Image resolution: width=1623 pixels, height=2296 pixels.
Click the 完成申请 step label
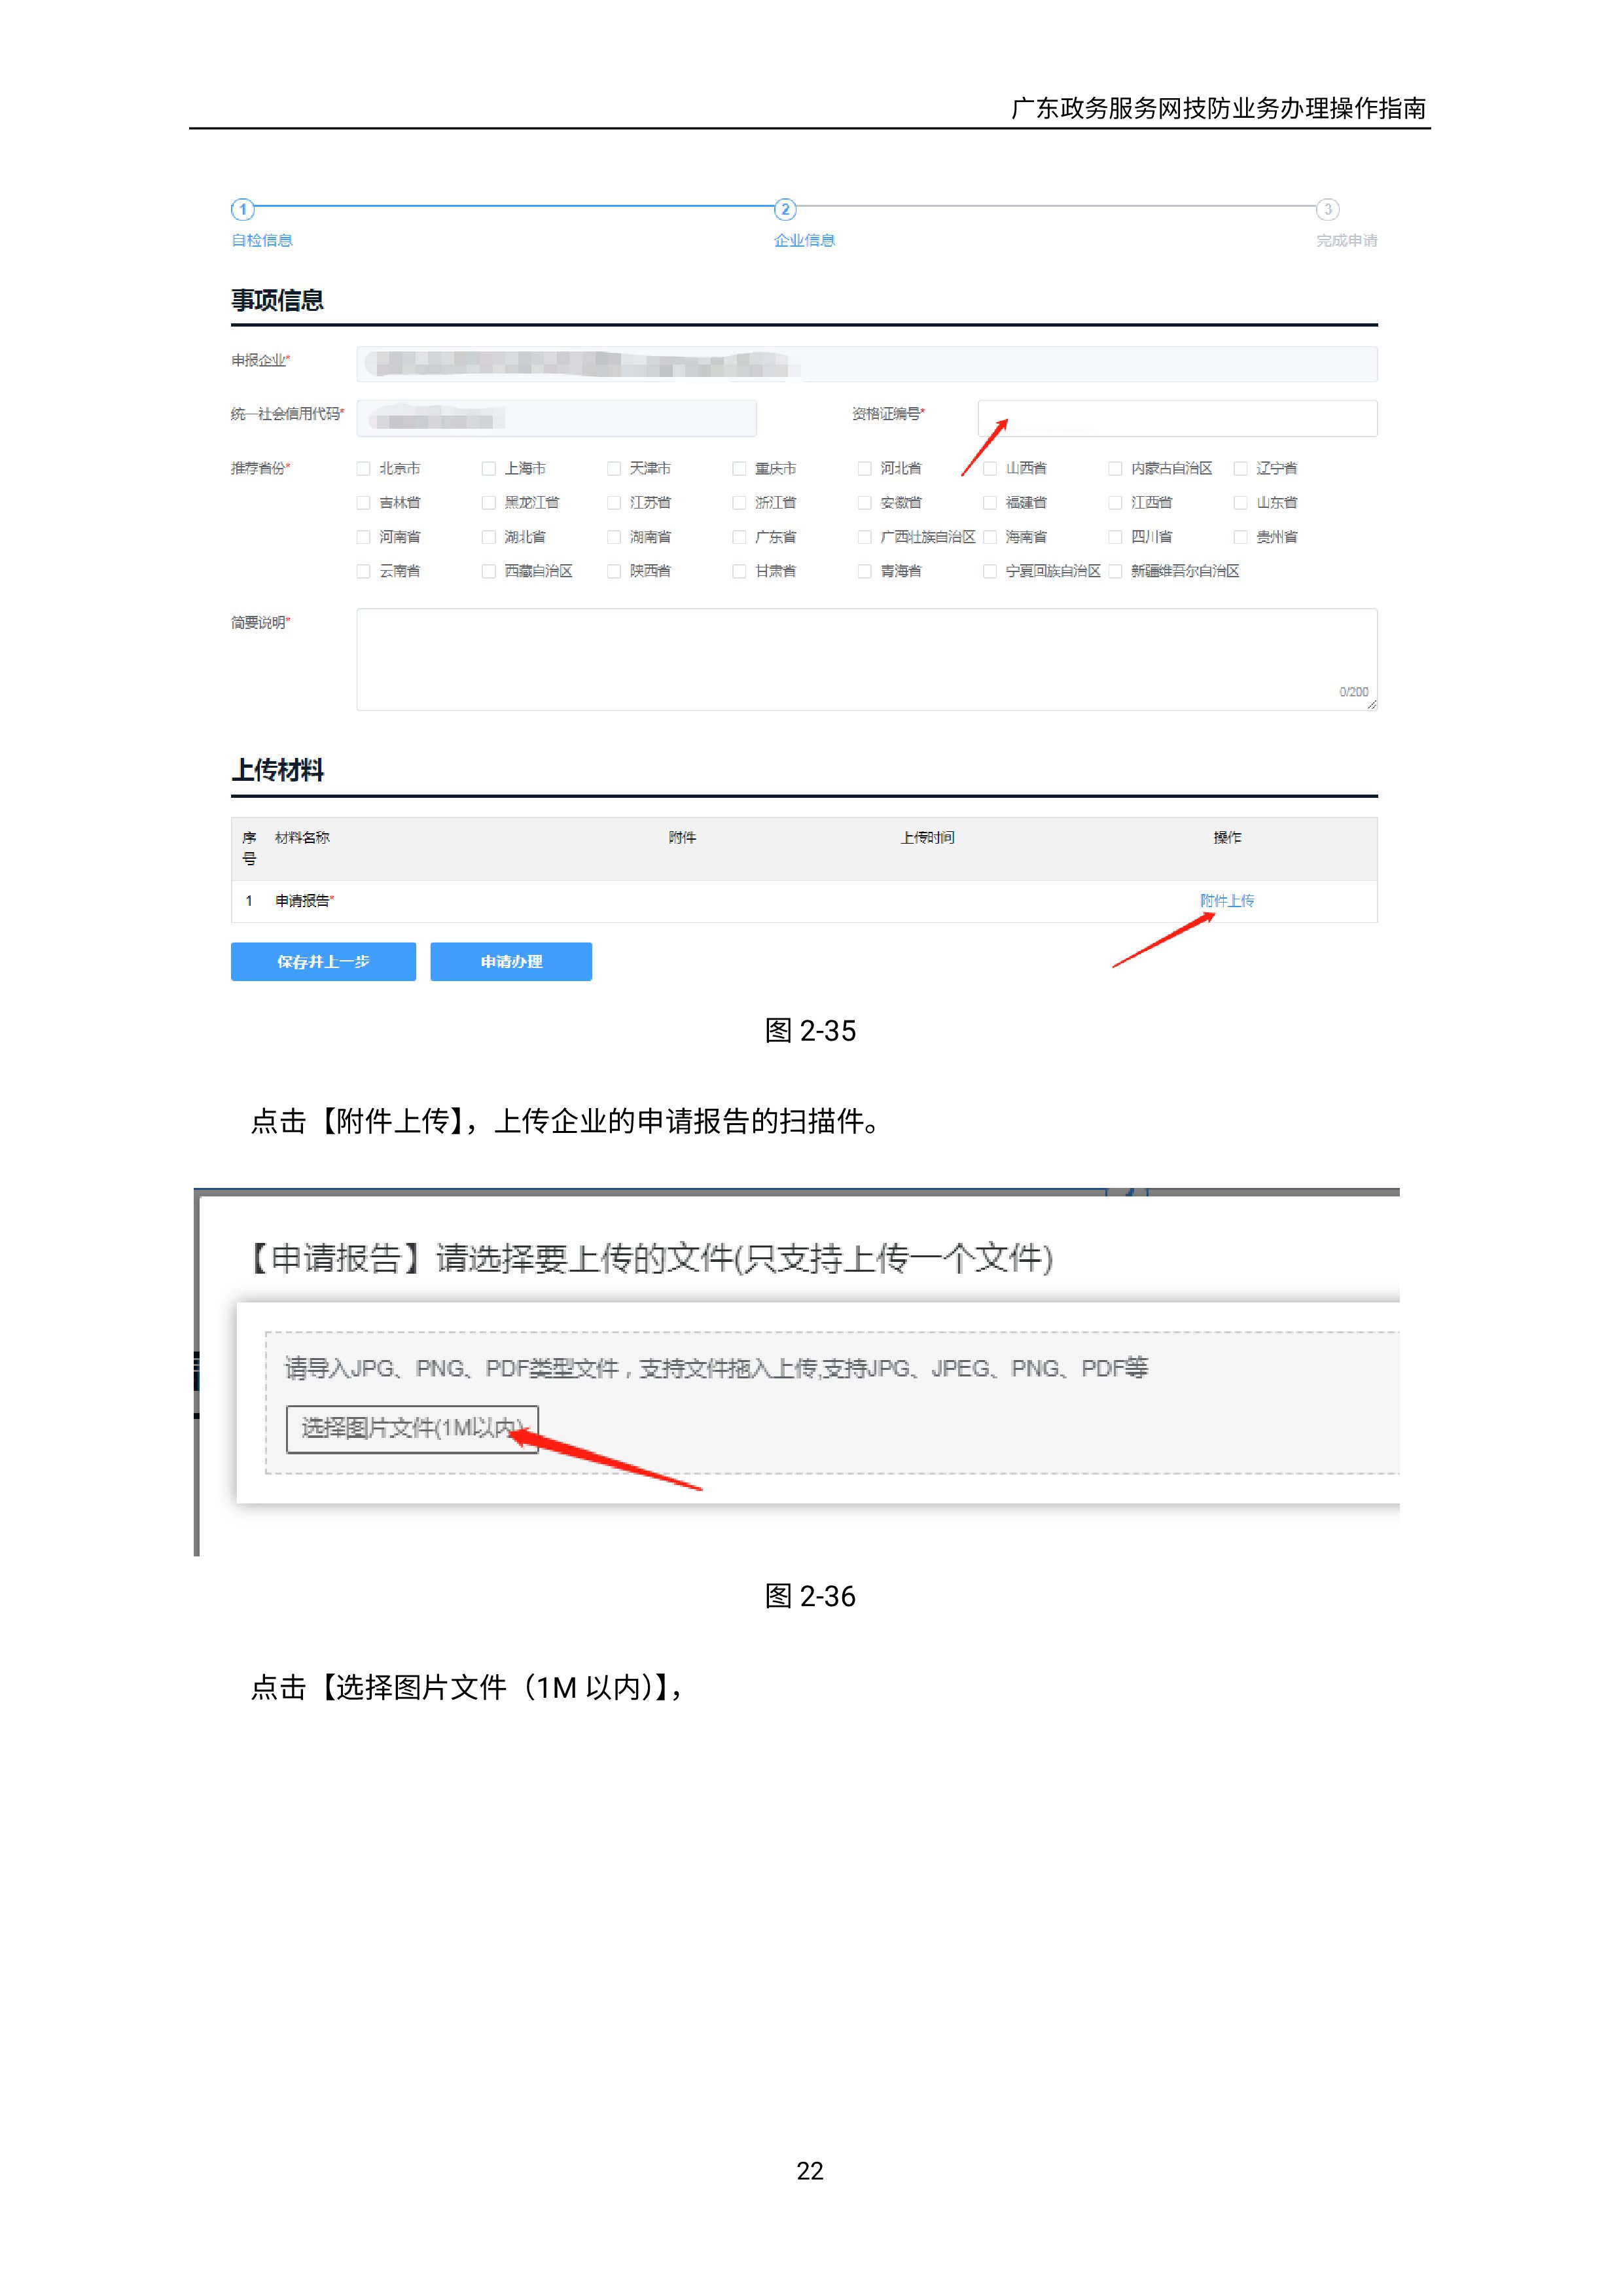[1347, 241]
